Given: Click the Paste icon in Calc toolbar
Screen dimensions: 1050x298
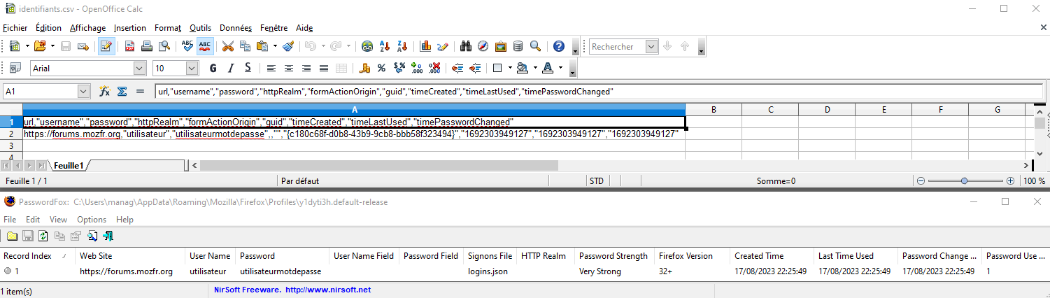Looking at the screenshot, I should tap(262, 46).
